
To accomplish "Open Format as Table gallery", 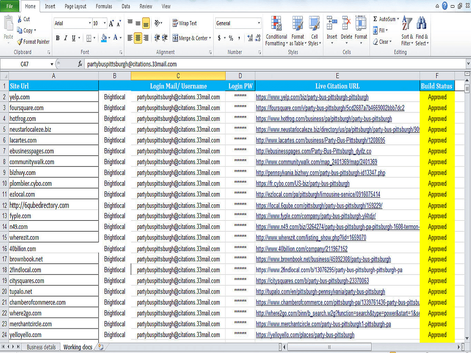I will 298,31.
